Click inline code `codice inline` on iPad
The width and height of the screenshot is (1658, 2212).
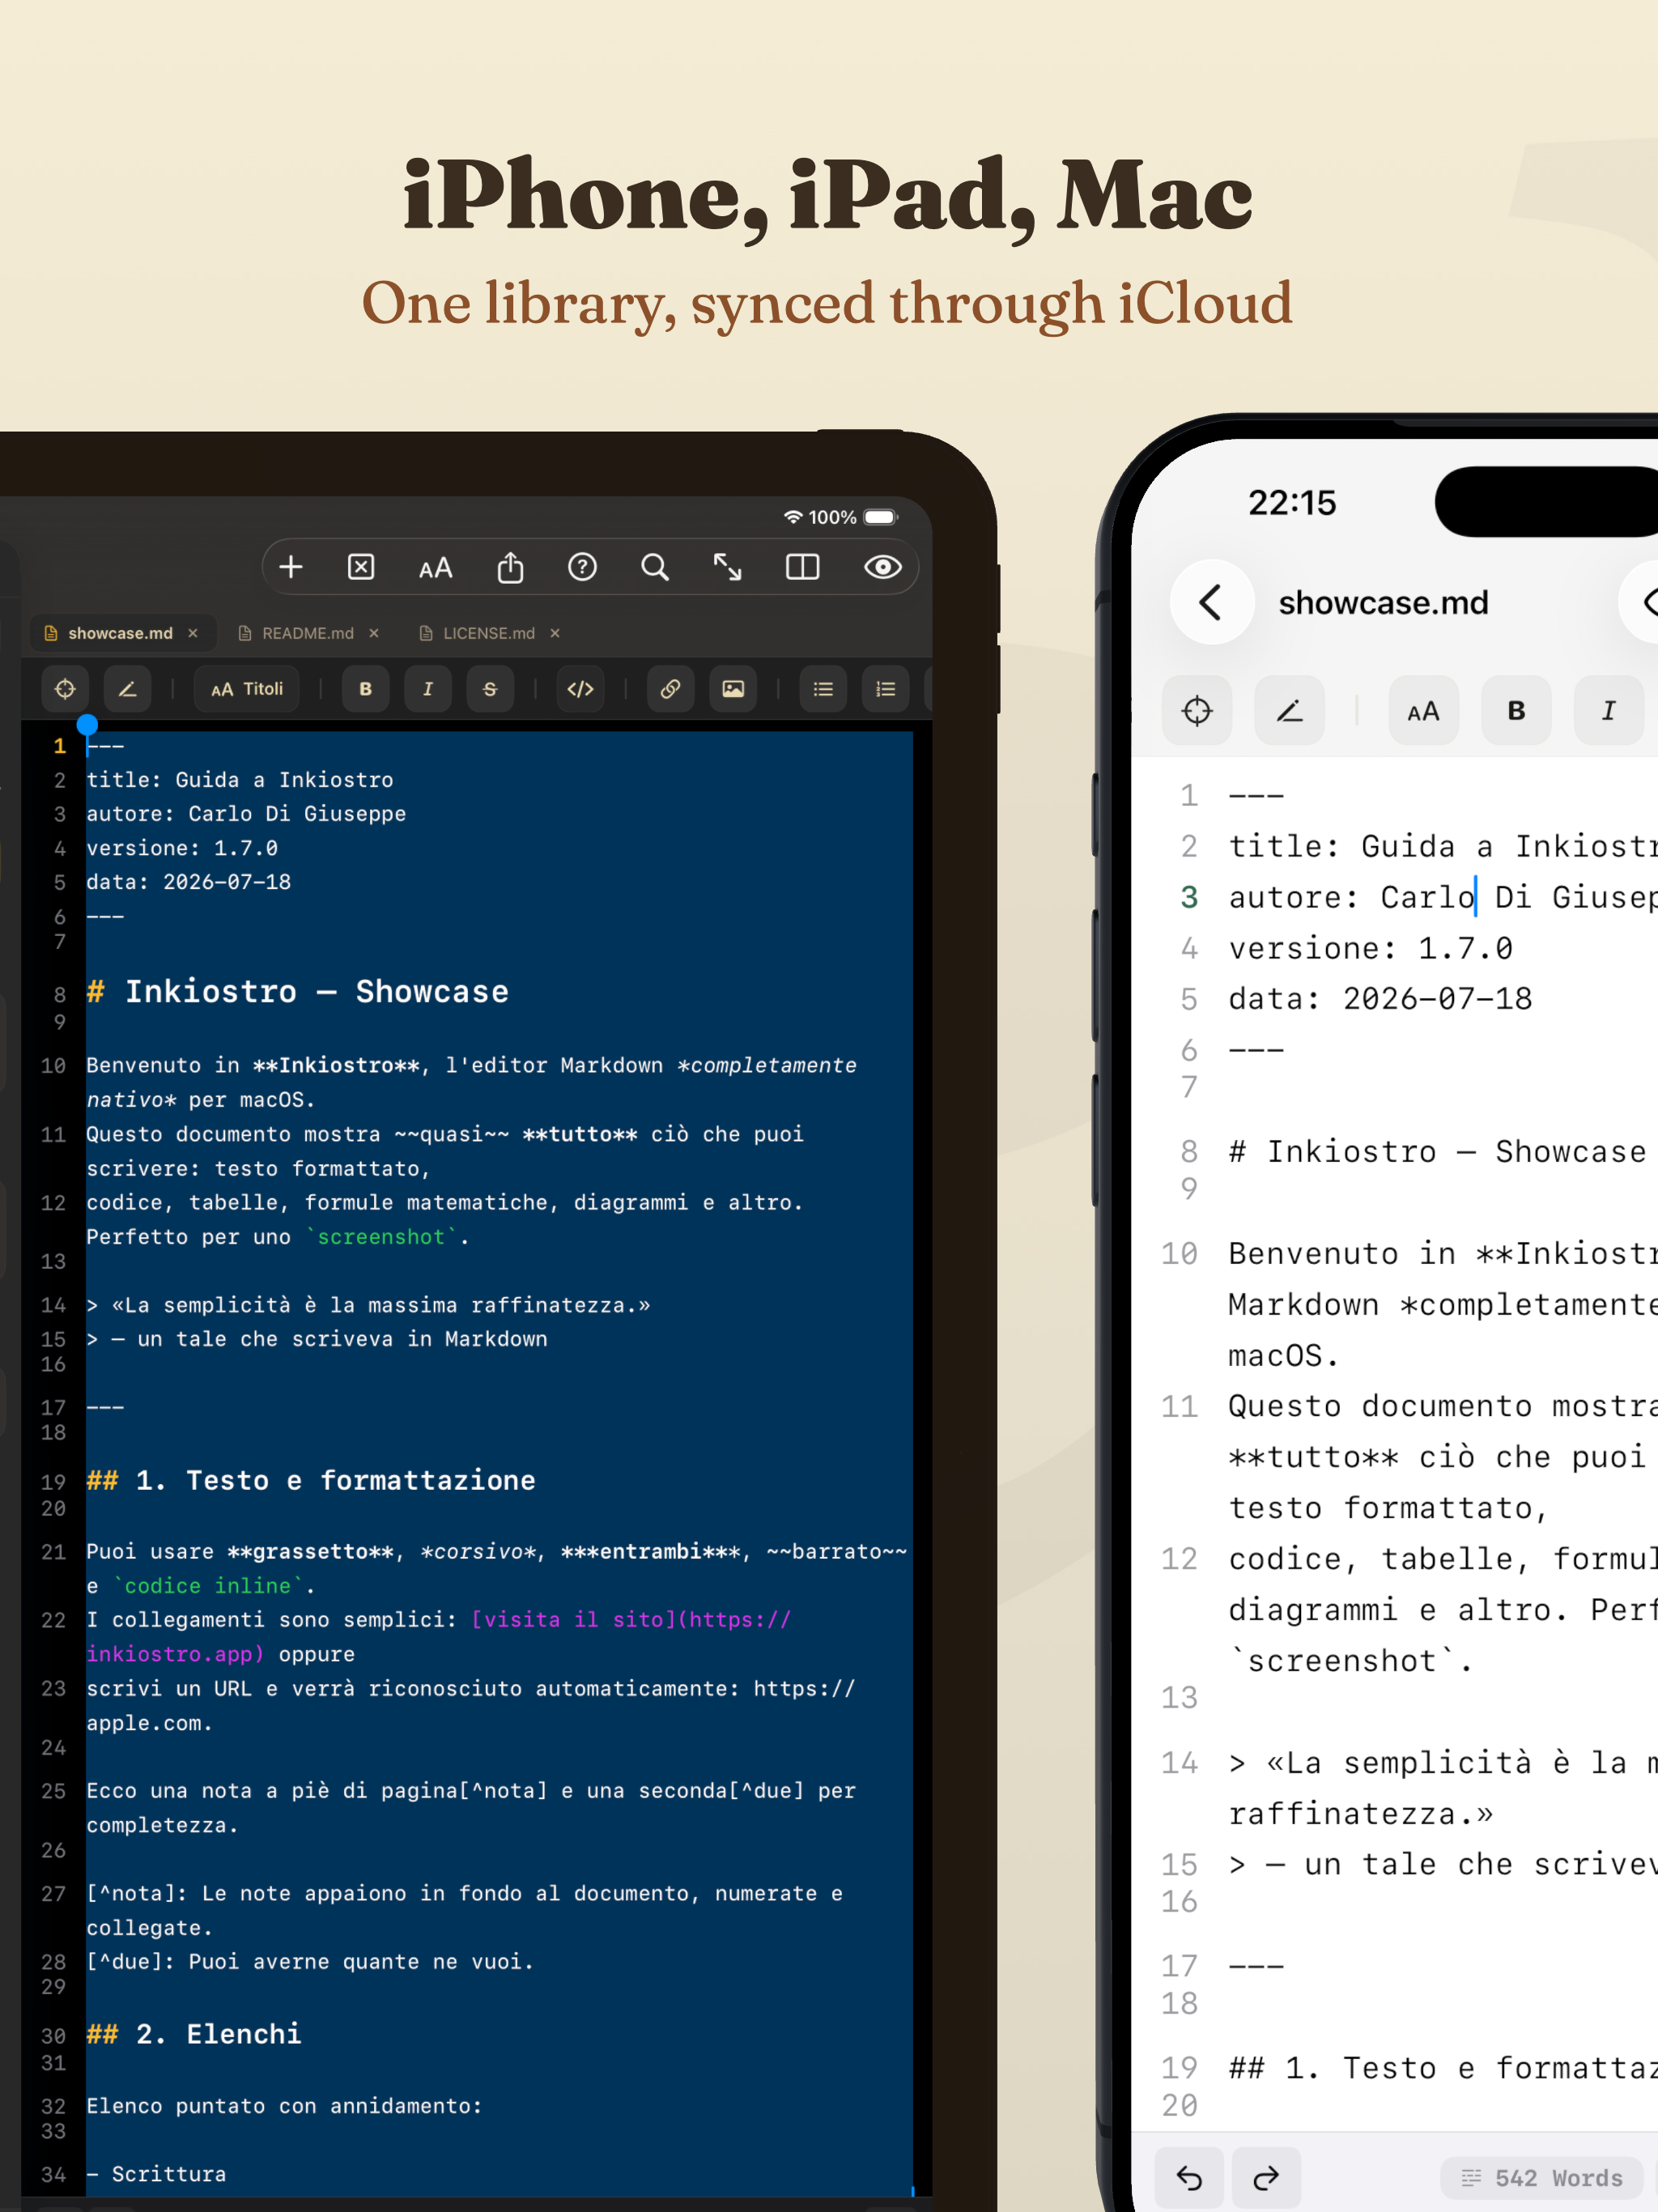coord(208,1586)
